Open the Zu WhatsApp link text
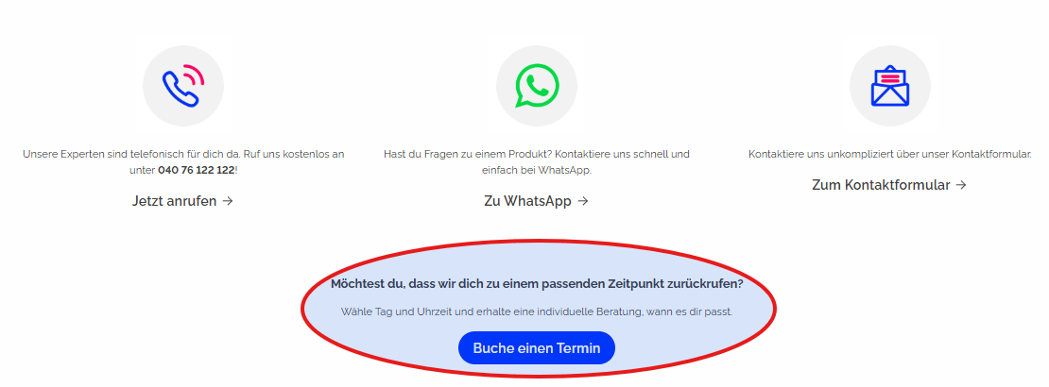1049x387 pixels. [527, 200]
